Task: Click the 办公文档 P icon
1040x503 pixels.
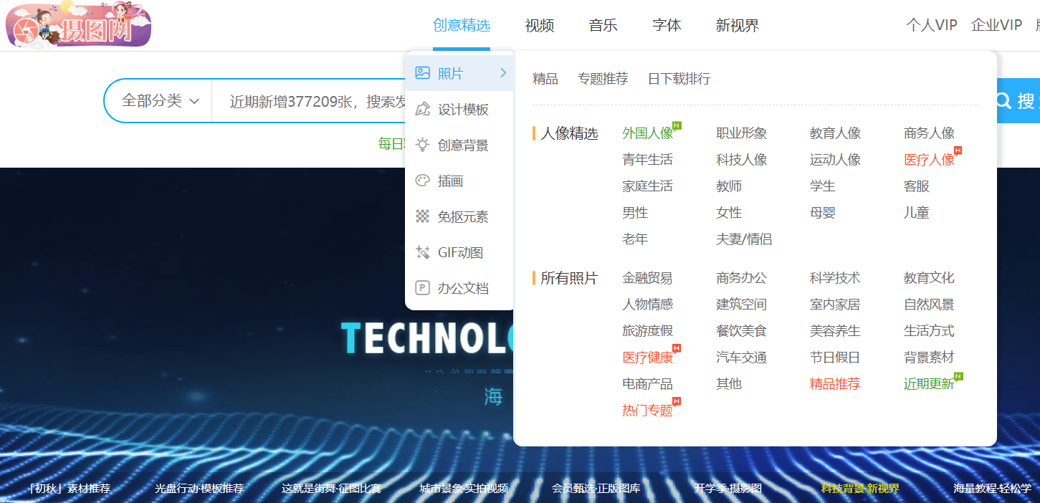Action: coord(423,288)
